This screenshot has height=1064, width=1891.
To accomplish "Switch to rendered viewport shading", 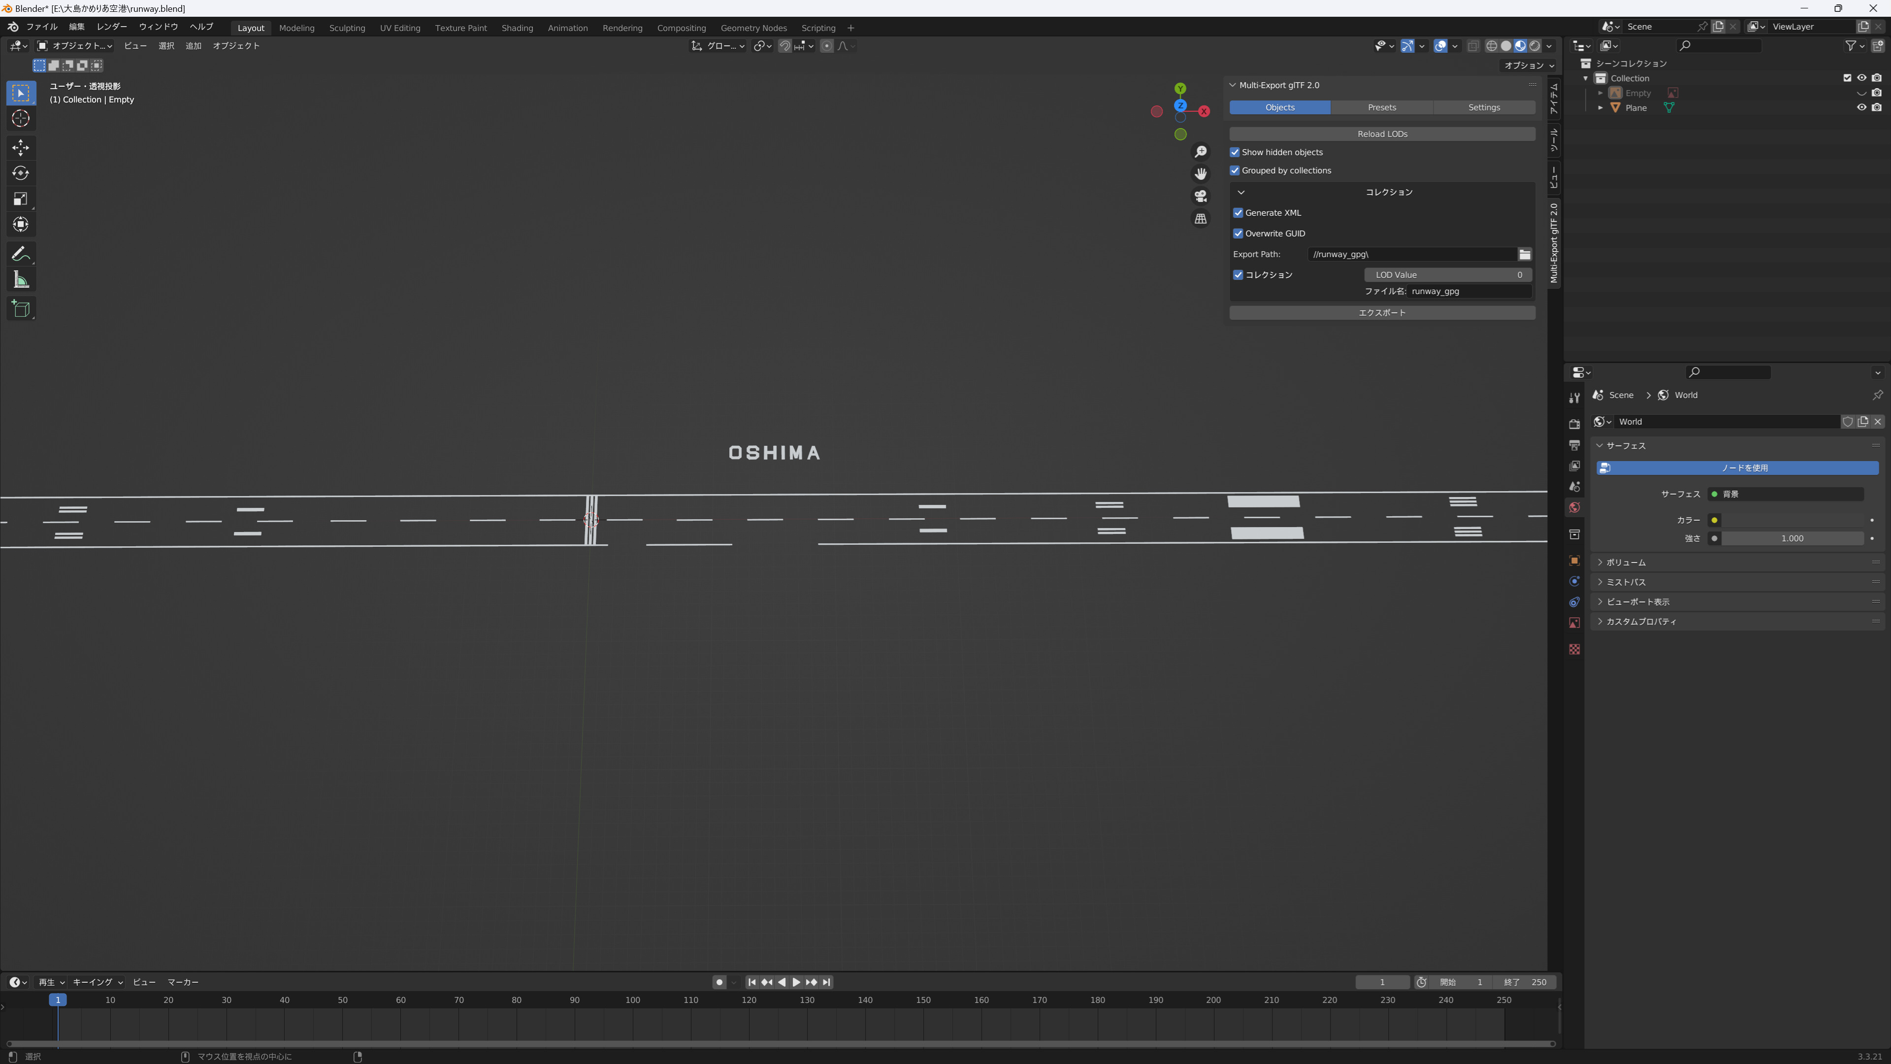I will pos(1535,45).
